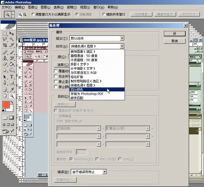Image resolution: width=204 pixels, height=187 pixels.
Task: Select the History Brush tool
Action: point(11,58)
